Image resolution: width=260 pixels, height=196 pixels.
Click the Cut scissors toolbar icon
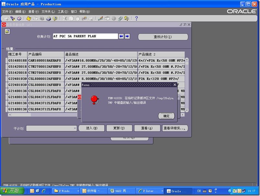(x=65, y=18)
